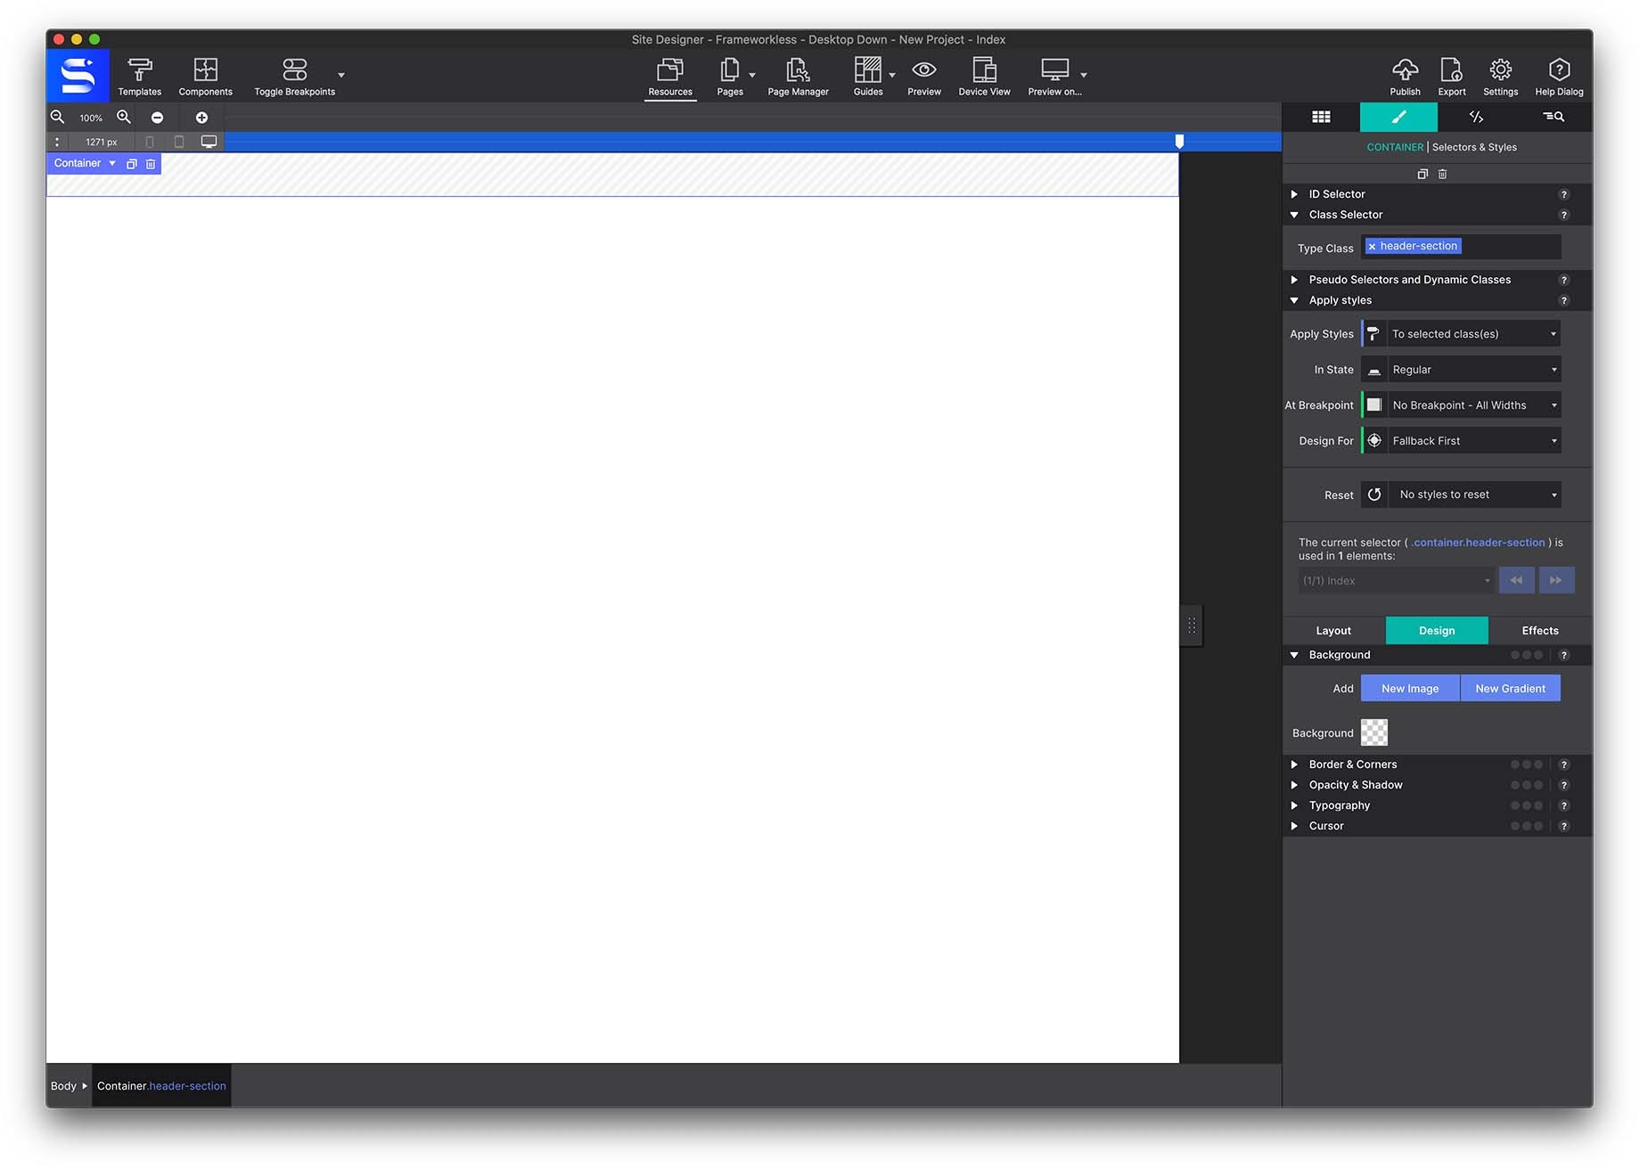Open the Container label dropdown arrow

pyautogui.click(x=112, y=164)
